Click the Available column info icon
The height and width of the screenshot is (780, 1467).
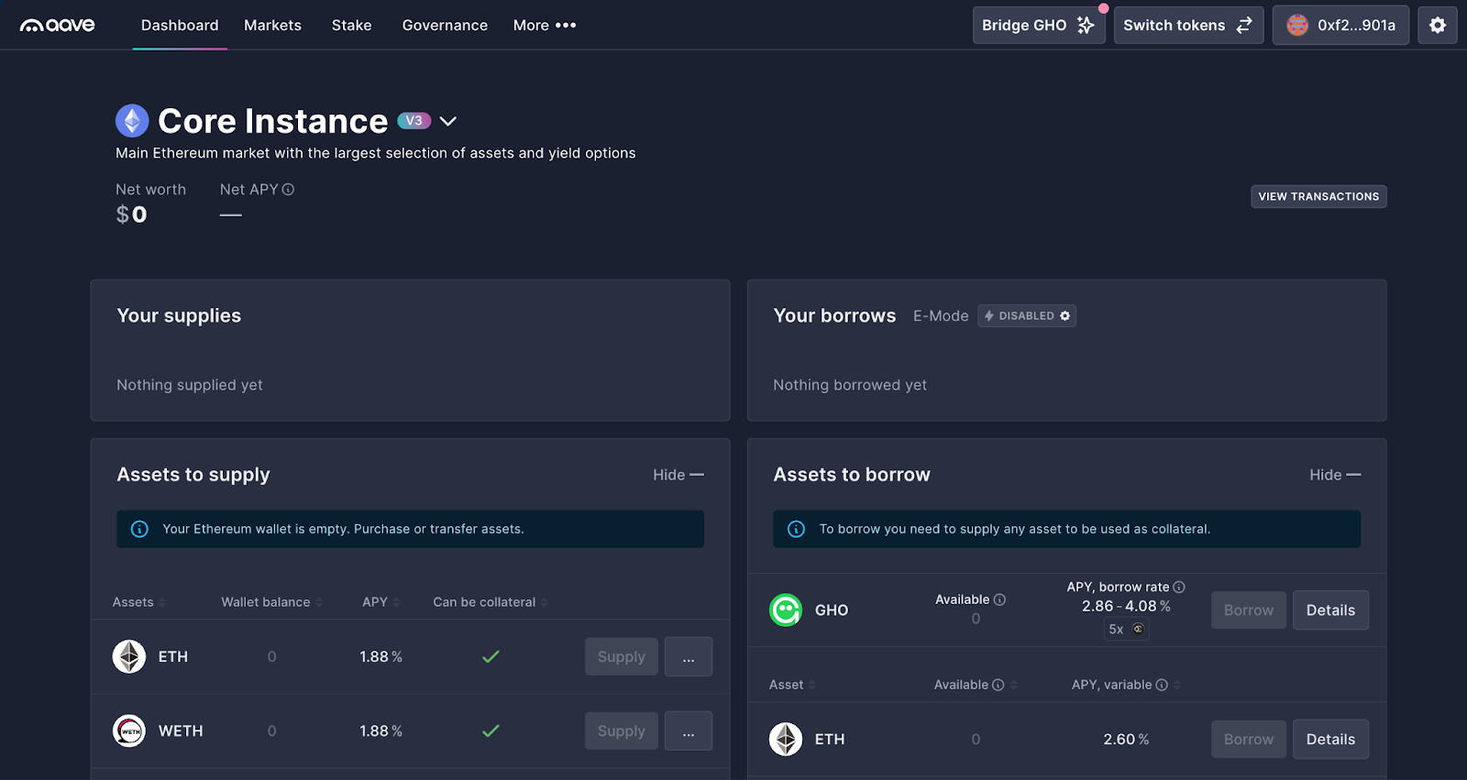(x=998, y=685)
